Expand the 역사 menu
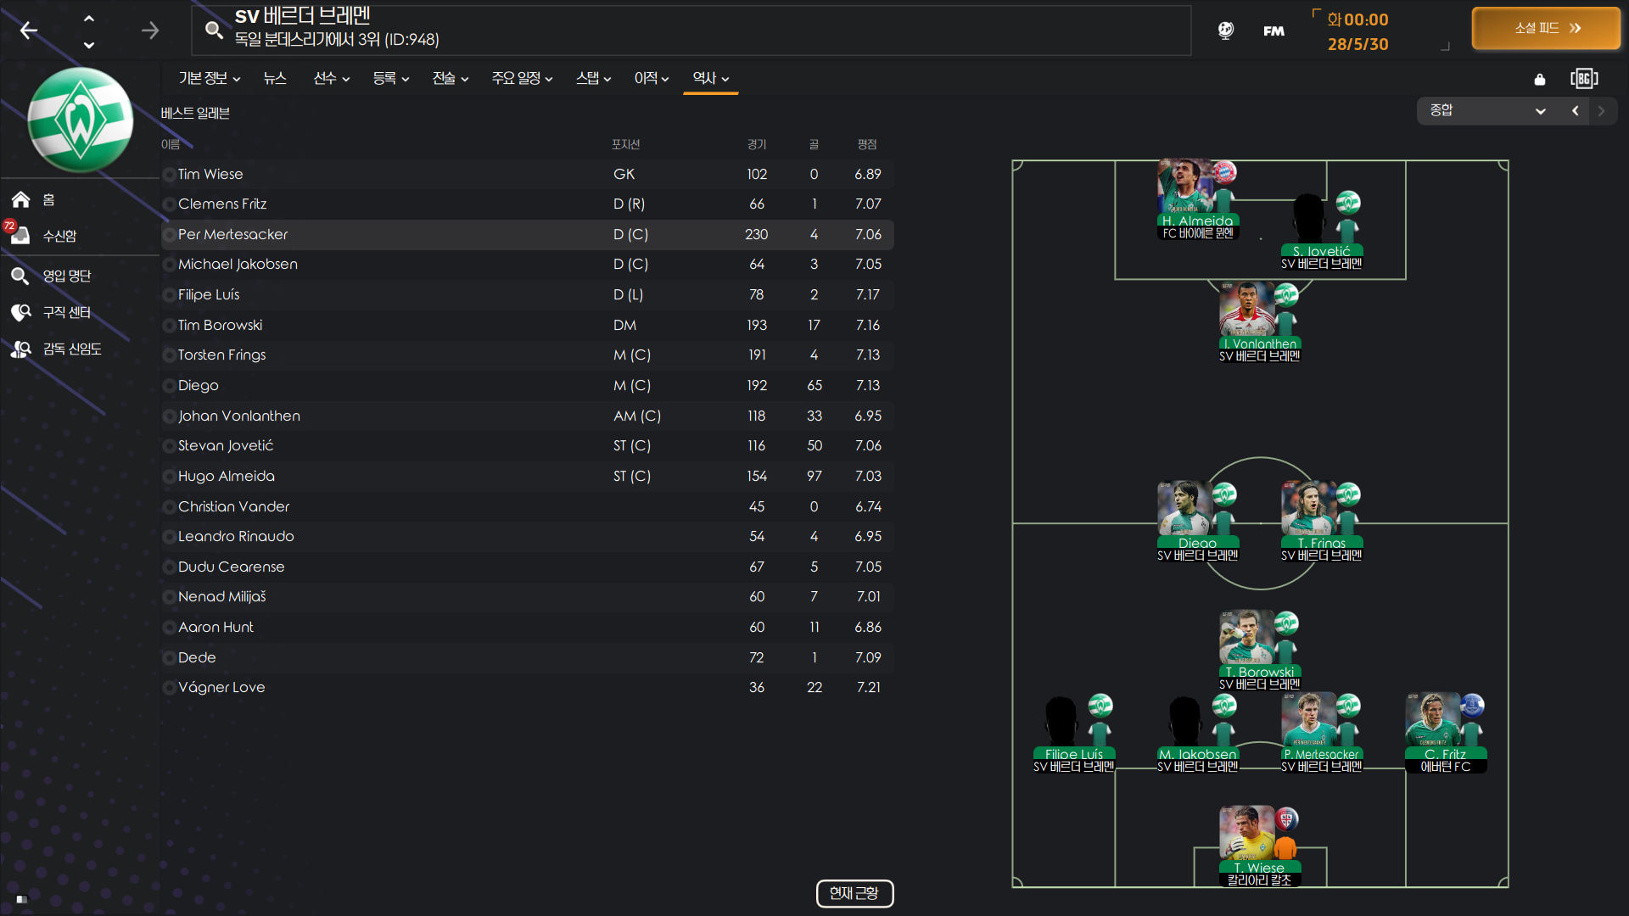The image size is (1629, 916). point(711,78)
